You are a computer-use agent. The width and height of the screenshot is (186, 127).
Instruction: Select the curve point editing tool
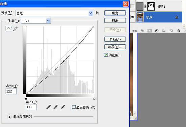(9, 29)
